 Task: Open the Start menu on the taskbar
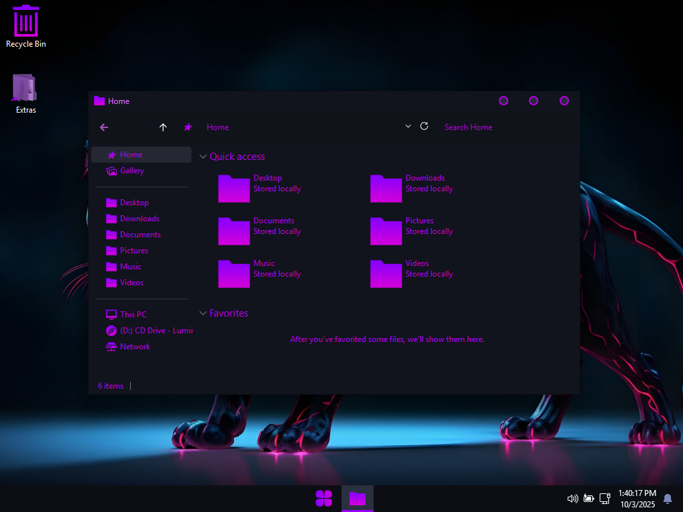pyautogui.click(x=323, y=499)
